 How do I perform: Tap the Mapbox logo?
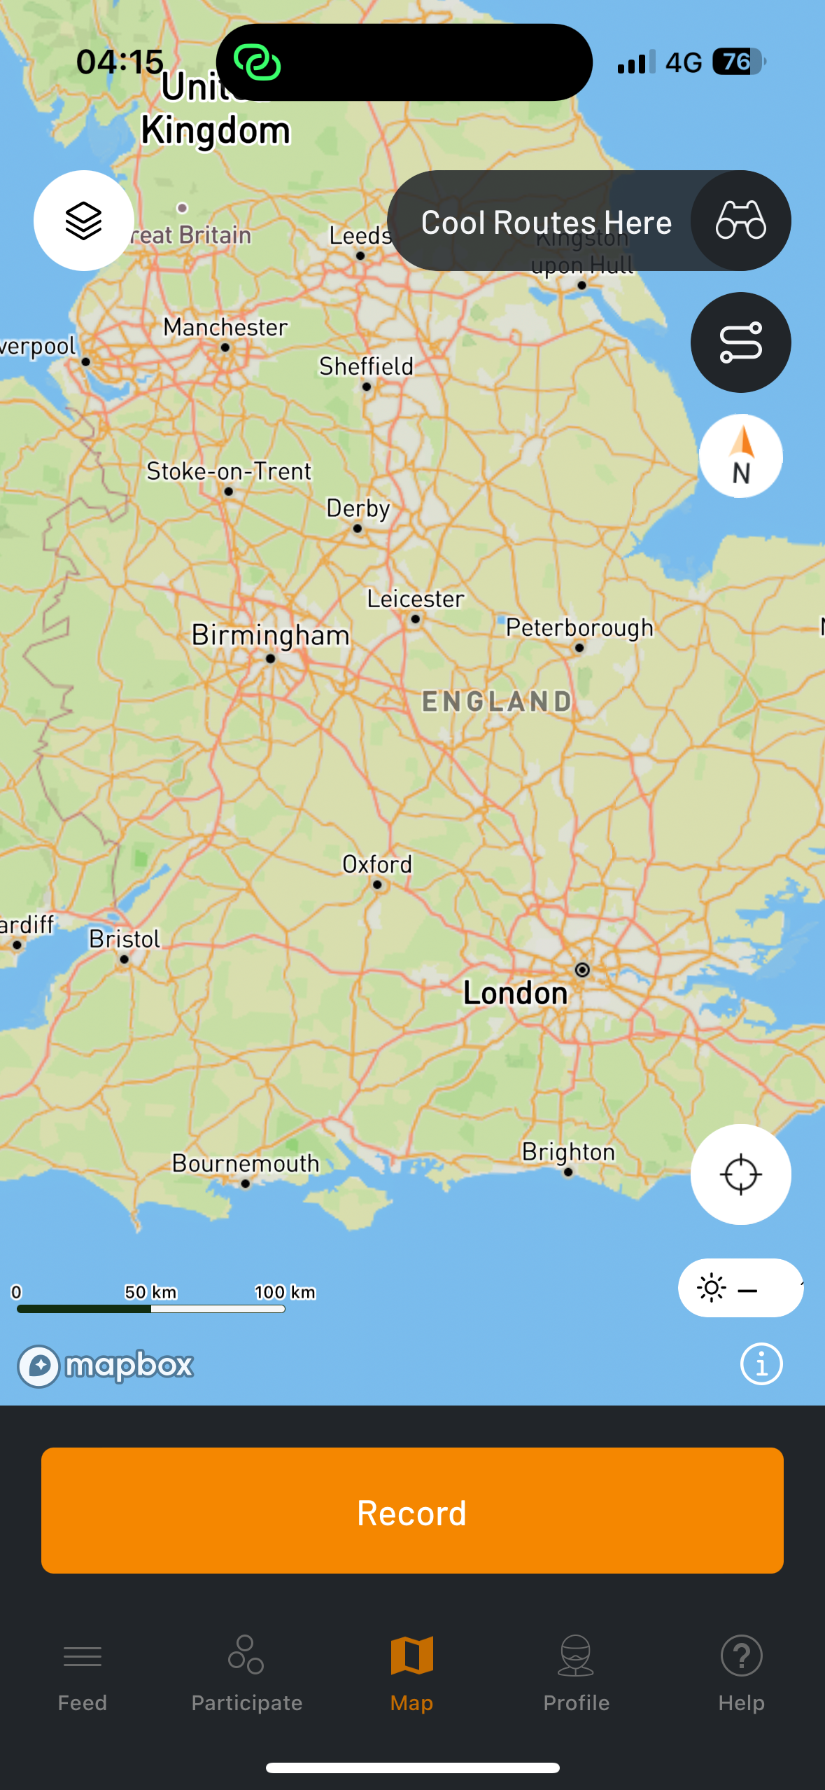105,1366
